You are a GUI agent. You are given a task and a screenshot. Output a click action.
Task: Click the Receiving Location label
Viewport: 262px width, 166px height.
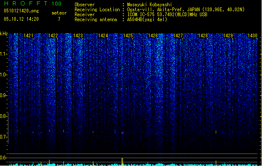97,10
